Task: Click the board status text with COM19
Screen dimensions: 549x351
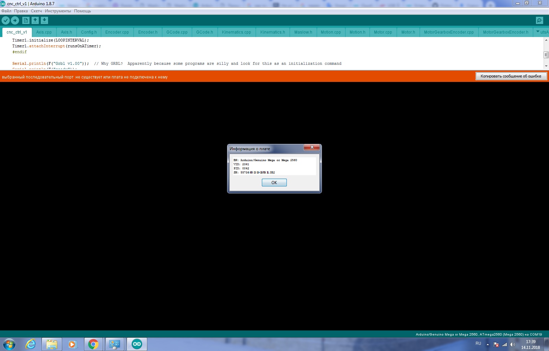Action: tap(479, 335)
